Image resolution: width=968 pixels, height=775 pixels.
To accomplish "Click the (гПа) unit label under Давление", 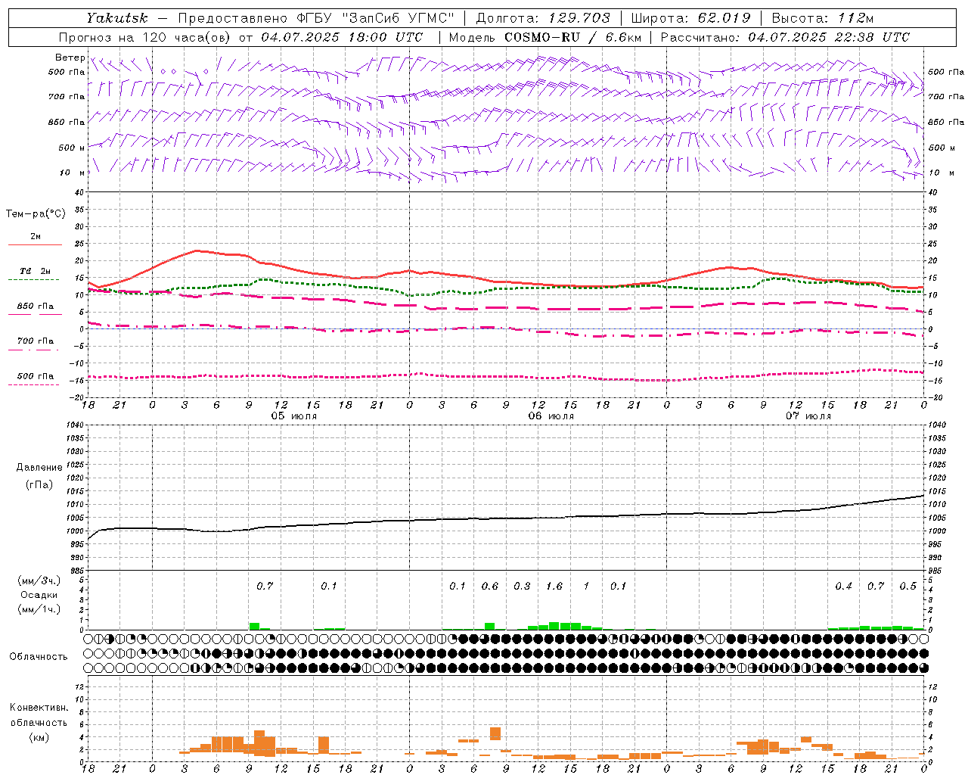I will point(39,485).
